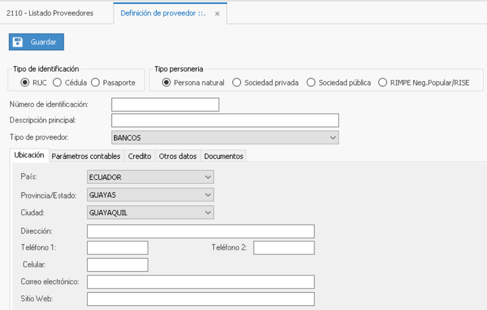Focus the Correo electrónico text field

coord(200,282)
